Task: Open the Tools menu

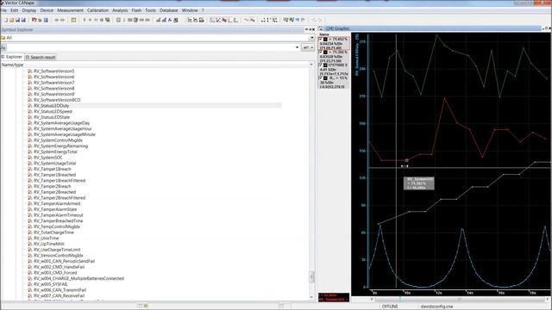Action: coord(150,10)
